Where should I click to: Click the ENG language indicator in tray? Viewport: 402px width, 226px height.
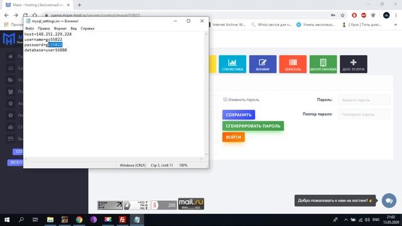pos(376,220)
